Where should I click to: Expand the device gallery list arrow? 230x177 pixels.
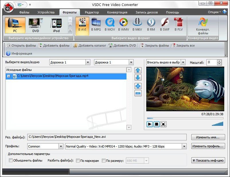click(x=70, y=31)
